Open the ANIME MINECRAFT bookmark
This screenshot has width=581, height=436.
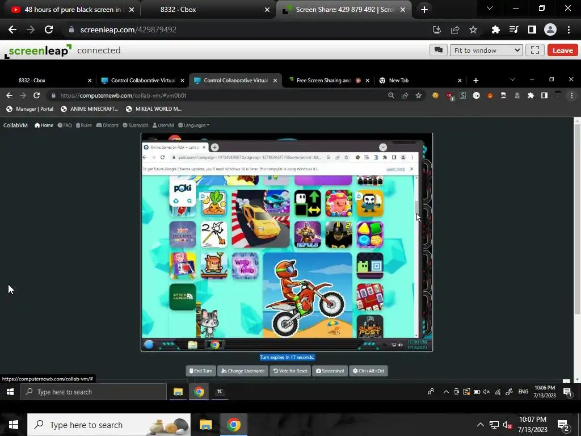coord(89,109)
